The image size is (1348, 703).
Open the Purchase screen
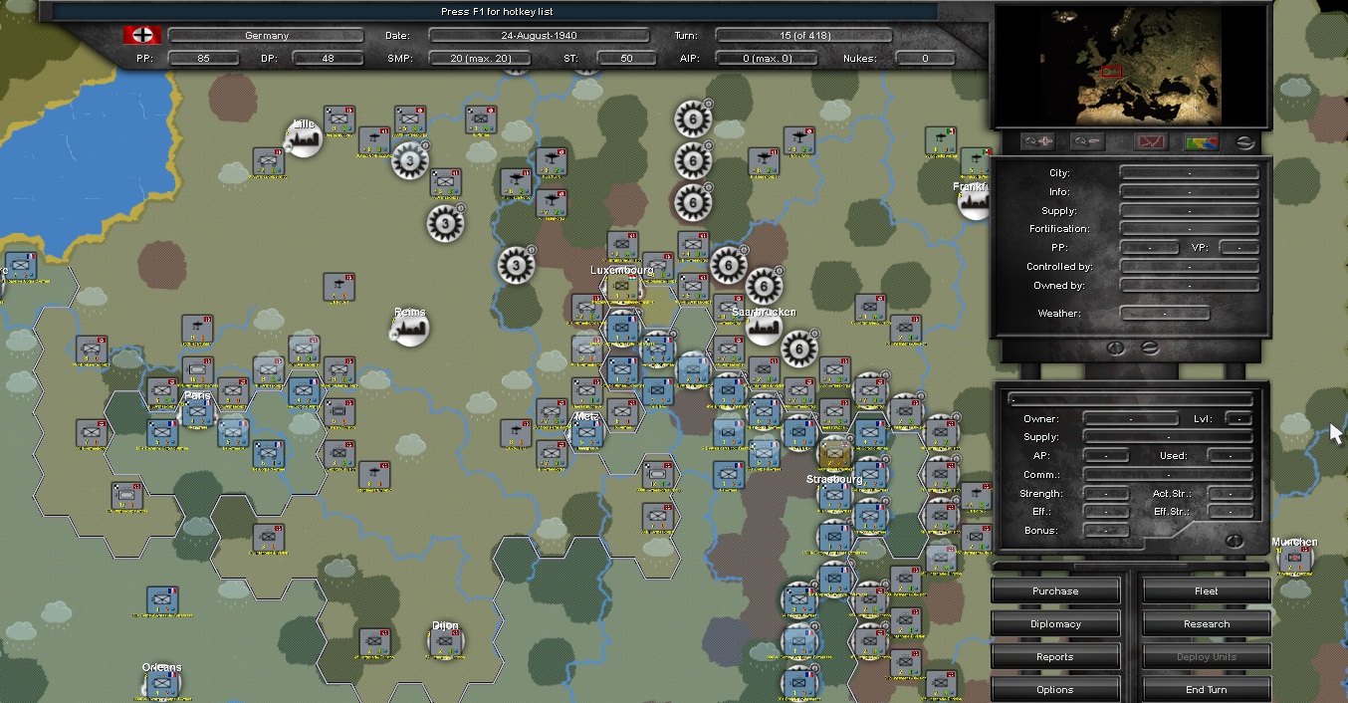1055,591
